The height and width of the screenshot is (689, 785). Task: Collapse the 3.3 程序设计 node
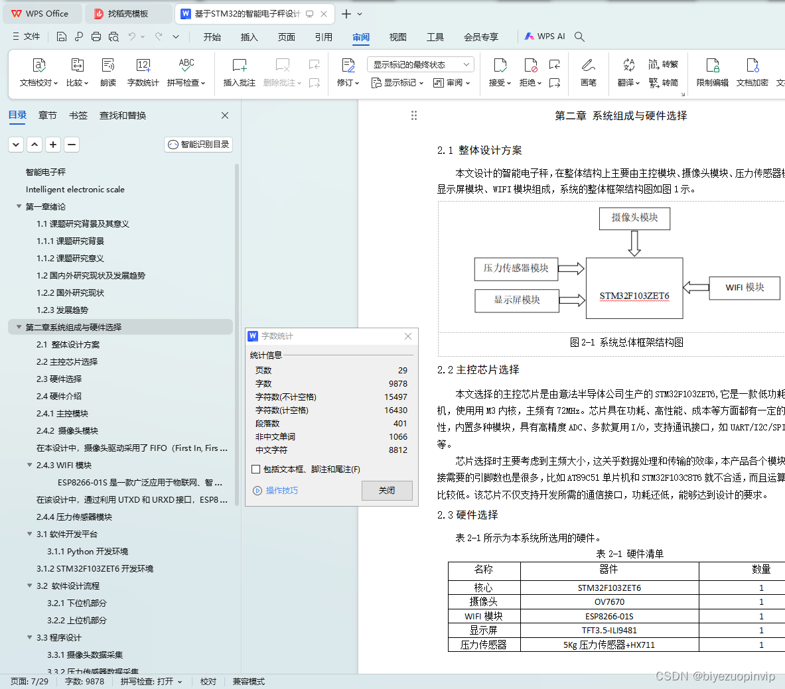point(30,637)
